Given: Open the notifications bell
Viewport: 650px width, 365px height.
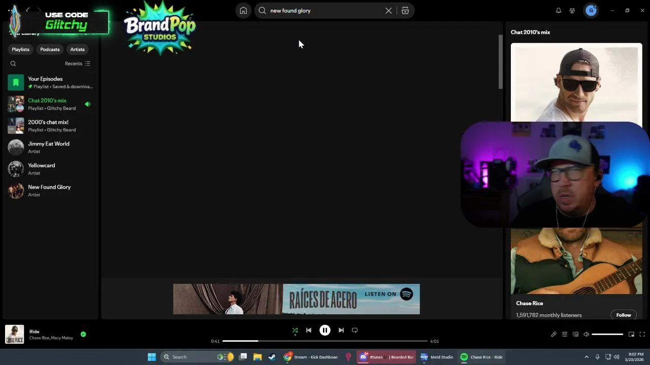Looking at the screenshot, I should click(559, 11).
